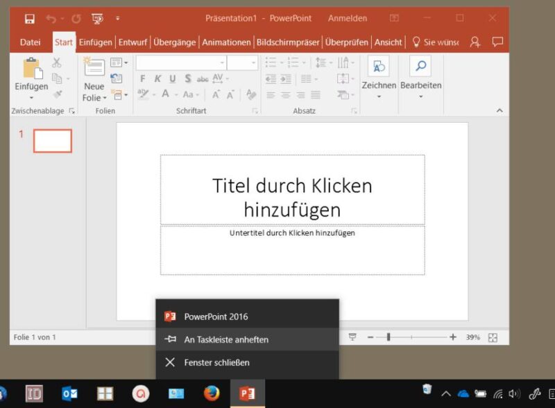This screenshot has width=555, height=408.
Task: Click the fit slide to window icon
Action: coord(493,337)
